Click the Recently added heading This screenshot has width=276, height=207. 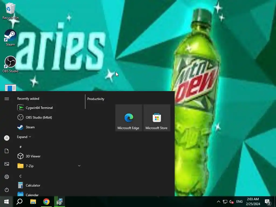click(28, 99)
